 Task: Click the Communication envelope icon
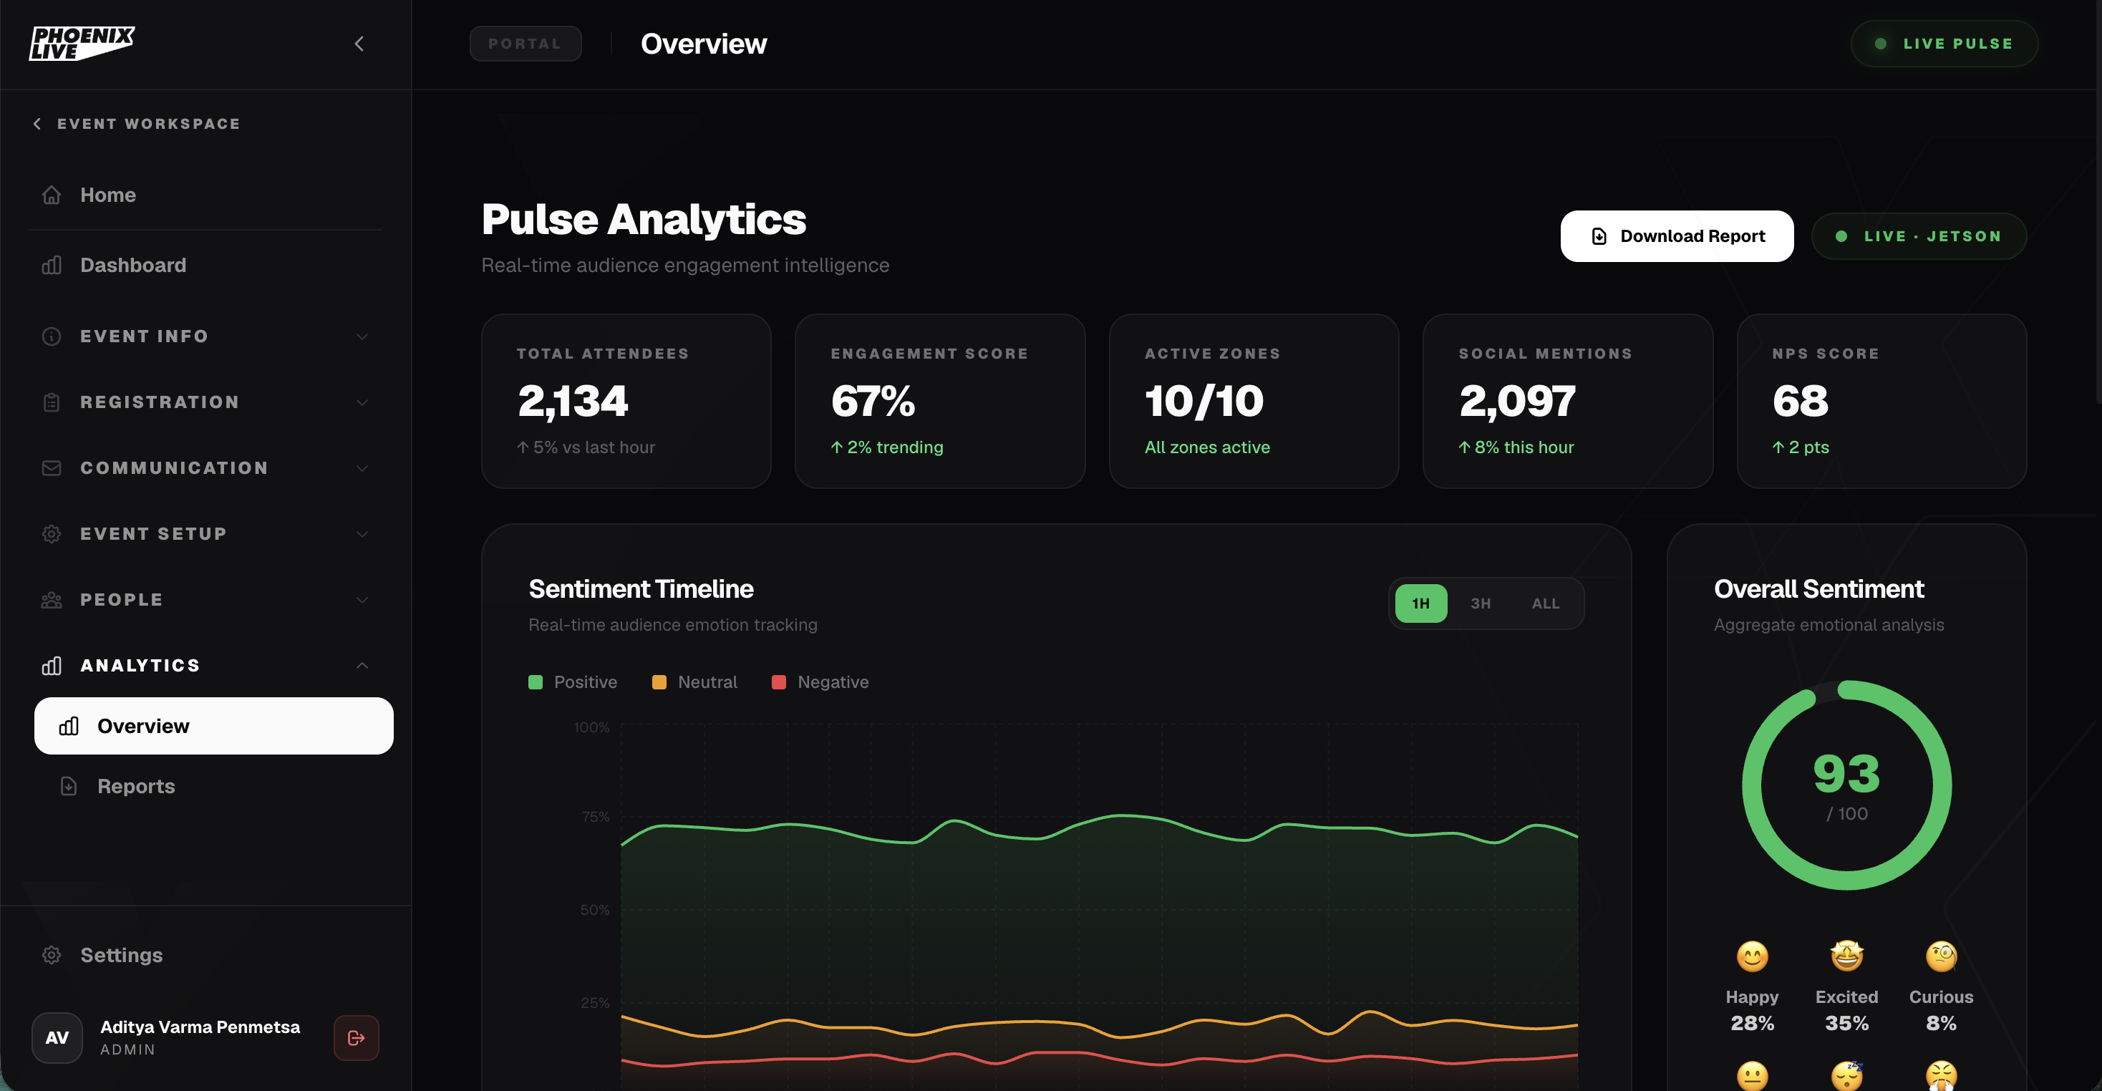coord(52,468)
